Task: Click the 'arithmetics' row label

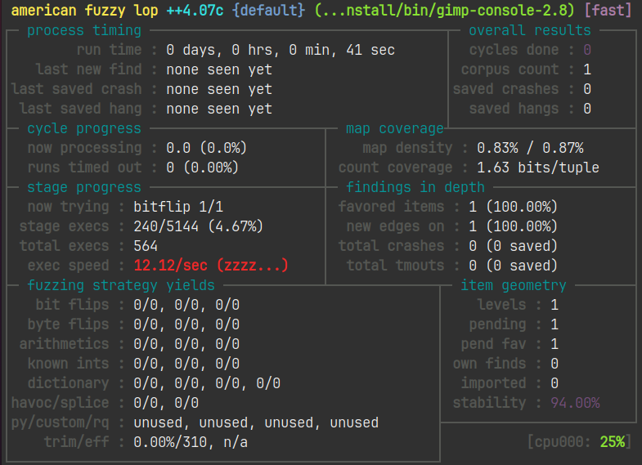Action: (64, 344)
